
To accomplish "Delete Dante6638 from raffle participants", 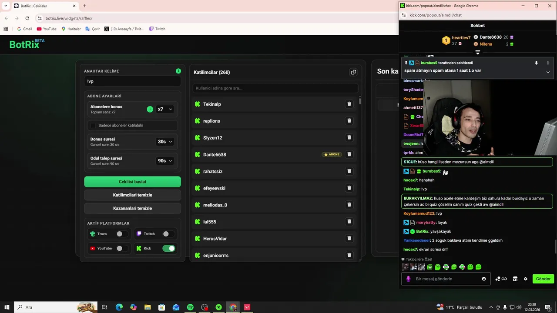I will (x=349, y=154).
